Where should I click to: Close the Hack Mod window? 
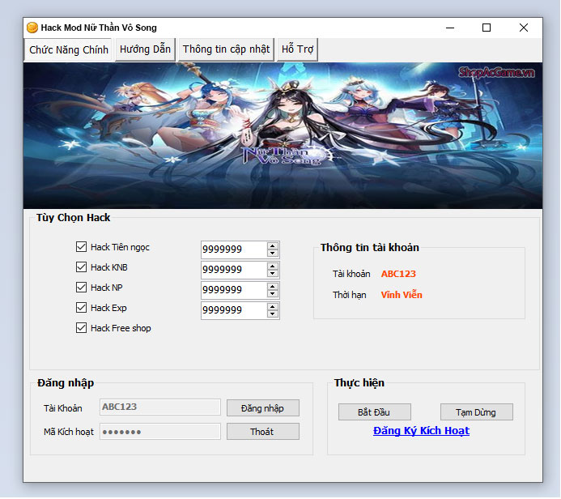tap(524, 28)
